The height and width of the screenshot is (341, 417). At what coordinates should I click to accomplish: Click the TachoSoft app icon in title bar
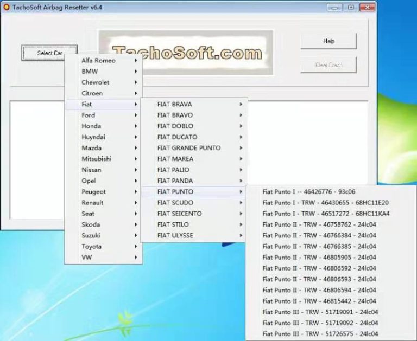click(6, 7)
